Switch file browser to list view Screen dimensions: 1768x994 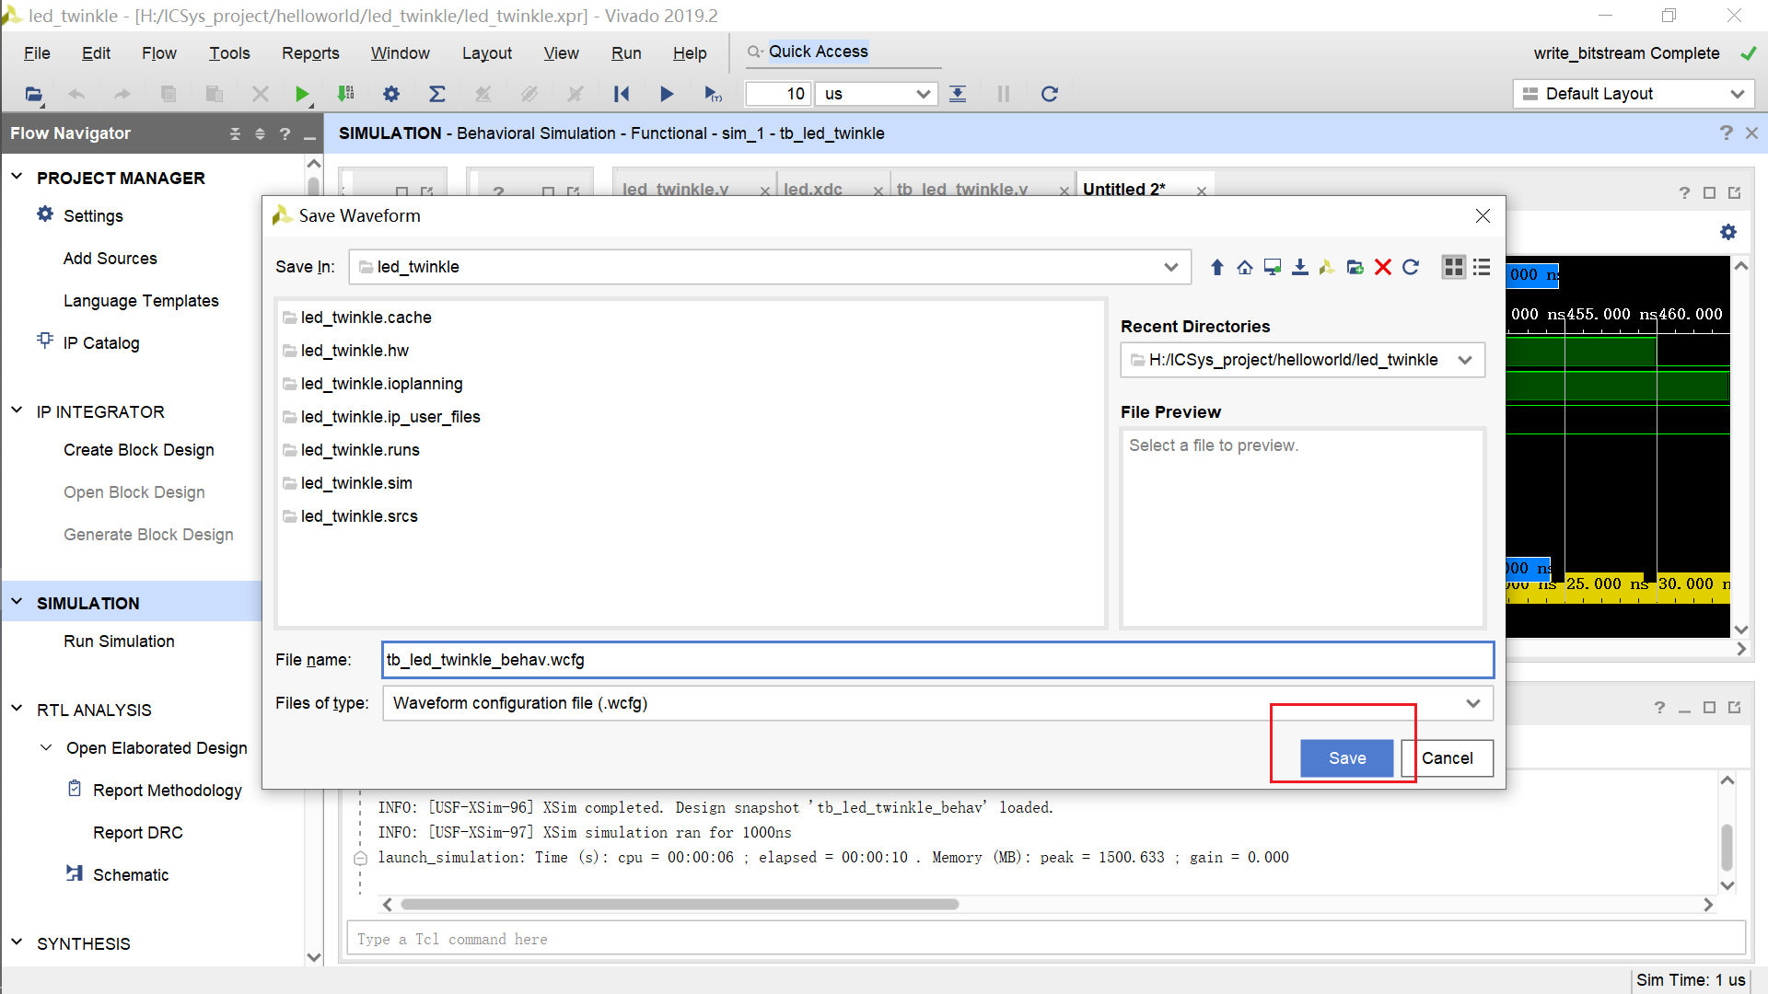coord(1482,267)
